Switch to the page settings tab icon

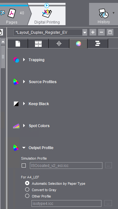(18, 44)
